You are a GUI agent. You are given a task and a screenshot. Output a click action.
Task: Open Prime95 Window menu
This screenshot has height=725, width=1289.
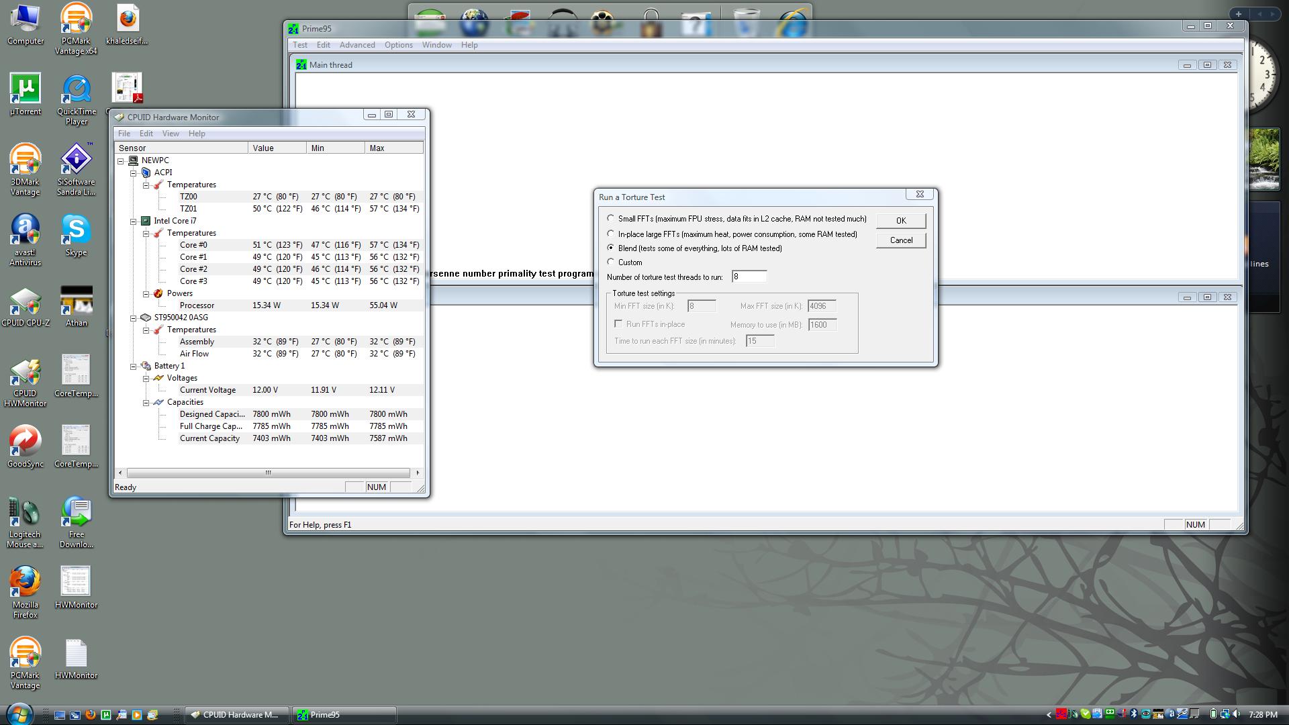click(x=436, y=45)
